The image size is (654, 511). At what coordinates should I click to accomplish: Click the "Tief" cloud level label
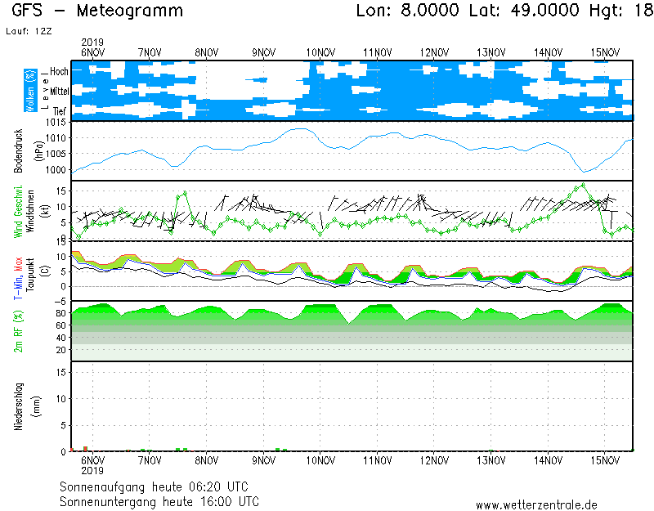(x=60, y=111)
